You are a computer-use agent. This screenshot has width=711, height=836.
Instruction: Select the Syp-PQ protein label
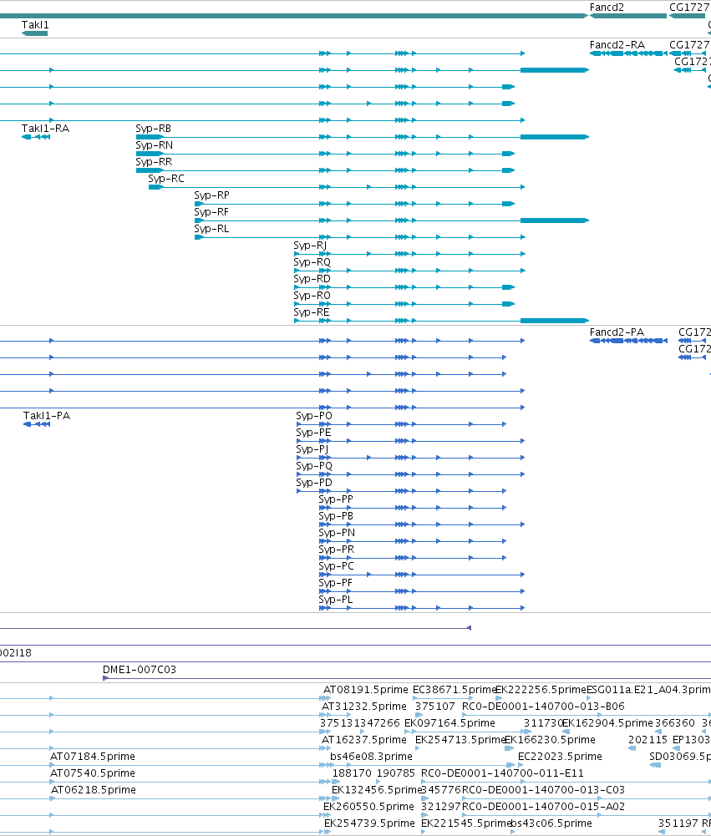(314, 466)
